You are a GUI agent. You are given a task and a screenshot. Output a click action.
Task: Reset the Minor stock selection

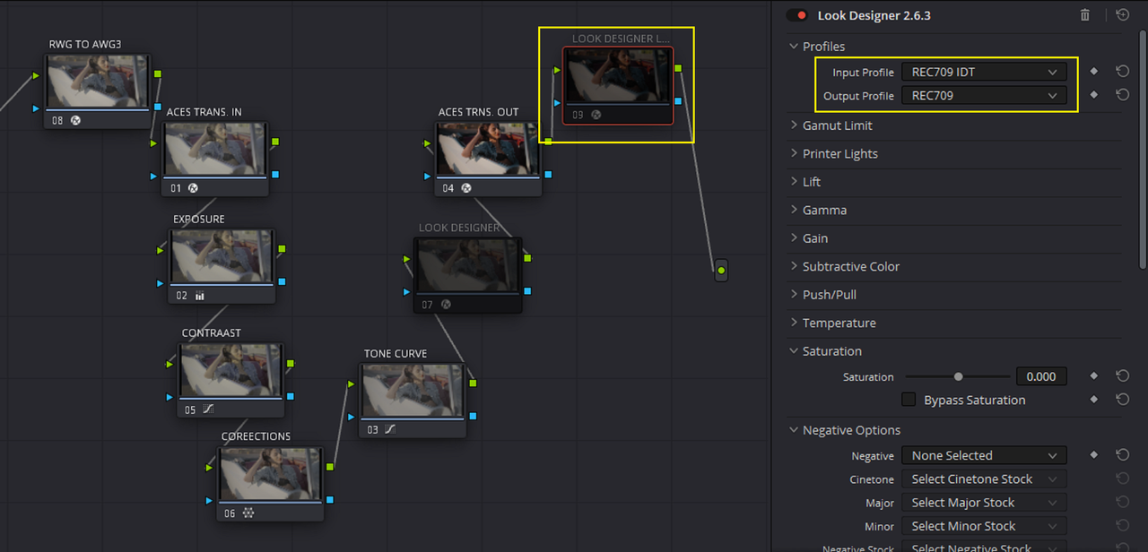1122,526
